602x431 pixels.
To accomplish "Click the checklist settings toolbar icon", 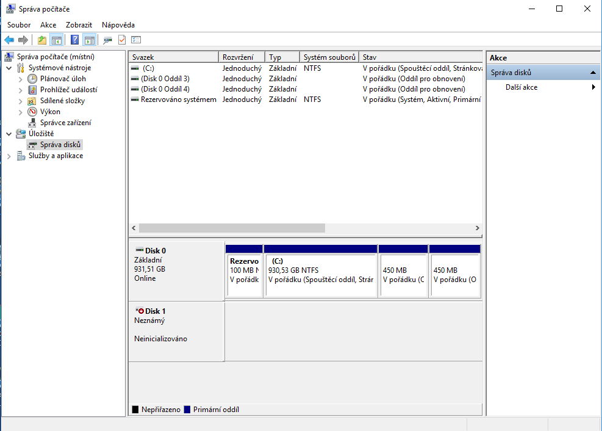I will (136, 40).
